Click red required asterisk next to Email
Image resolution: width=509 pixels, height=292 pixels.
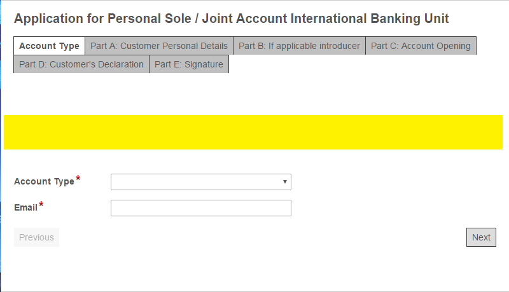click(x=41, y=205)
